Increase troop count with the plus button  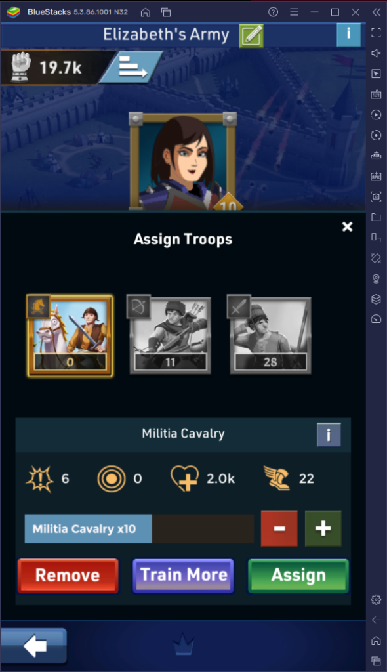[x=323, y=528]
